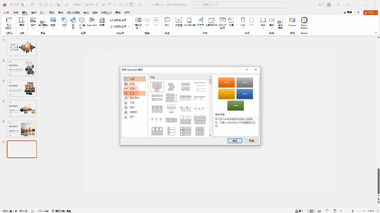The height and width of the screenshot is (213, 380).
Task: Choose the Vertical Bullet List layout
Action: (157, 98)
